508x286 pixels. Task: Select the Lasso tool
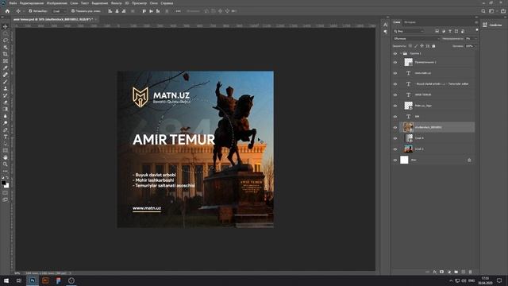coord(6,41)
